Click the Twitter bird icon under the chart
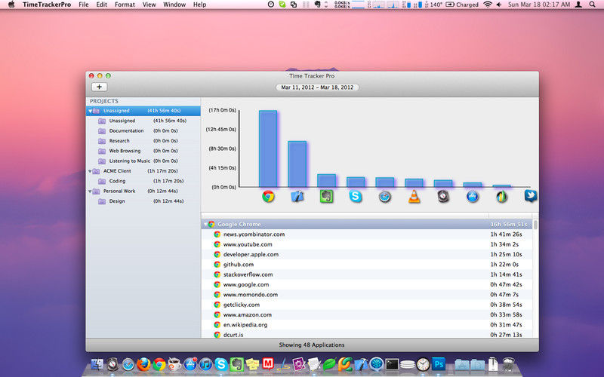 click(531, 196)
